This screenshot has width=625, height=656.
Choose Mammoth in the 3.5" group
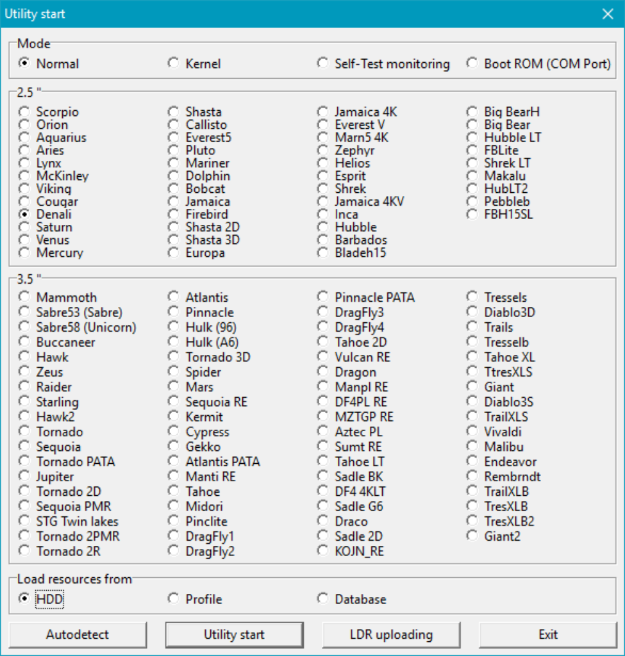coord(24,297)
